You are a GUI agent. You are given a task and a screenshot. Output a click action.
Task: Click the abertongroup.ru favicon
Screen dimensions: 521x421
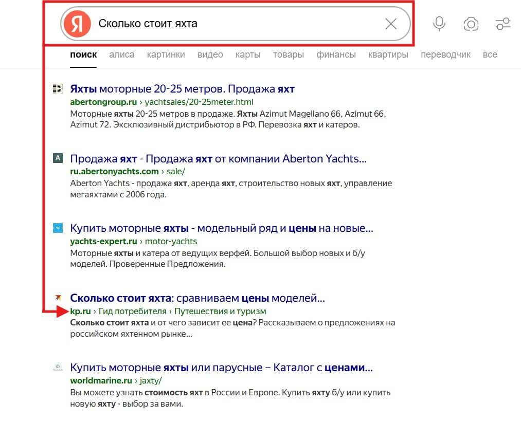[x=58, y=89]
